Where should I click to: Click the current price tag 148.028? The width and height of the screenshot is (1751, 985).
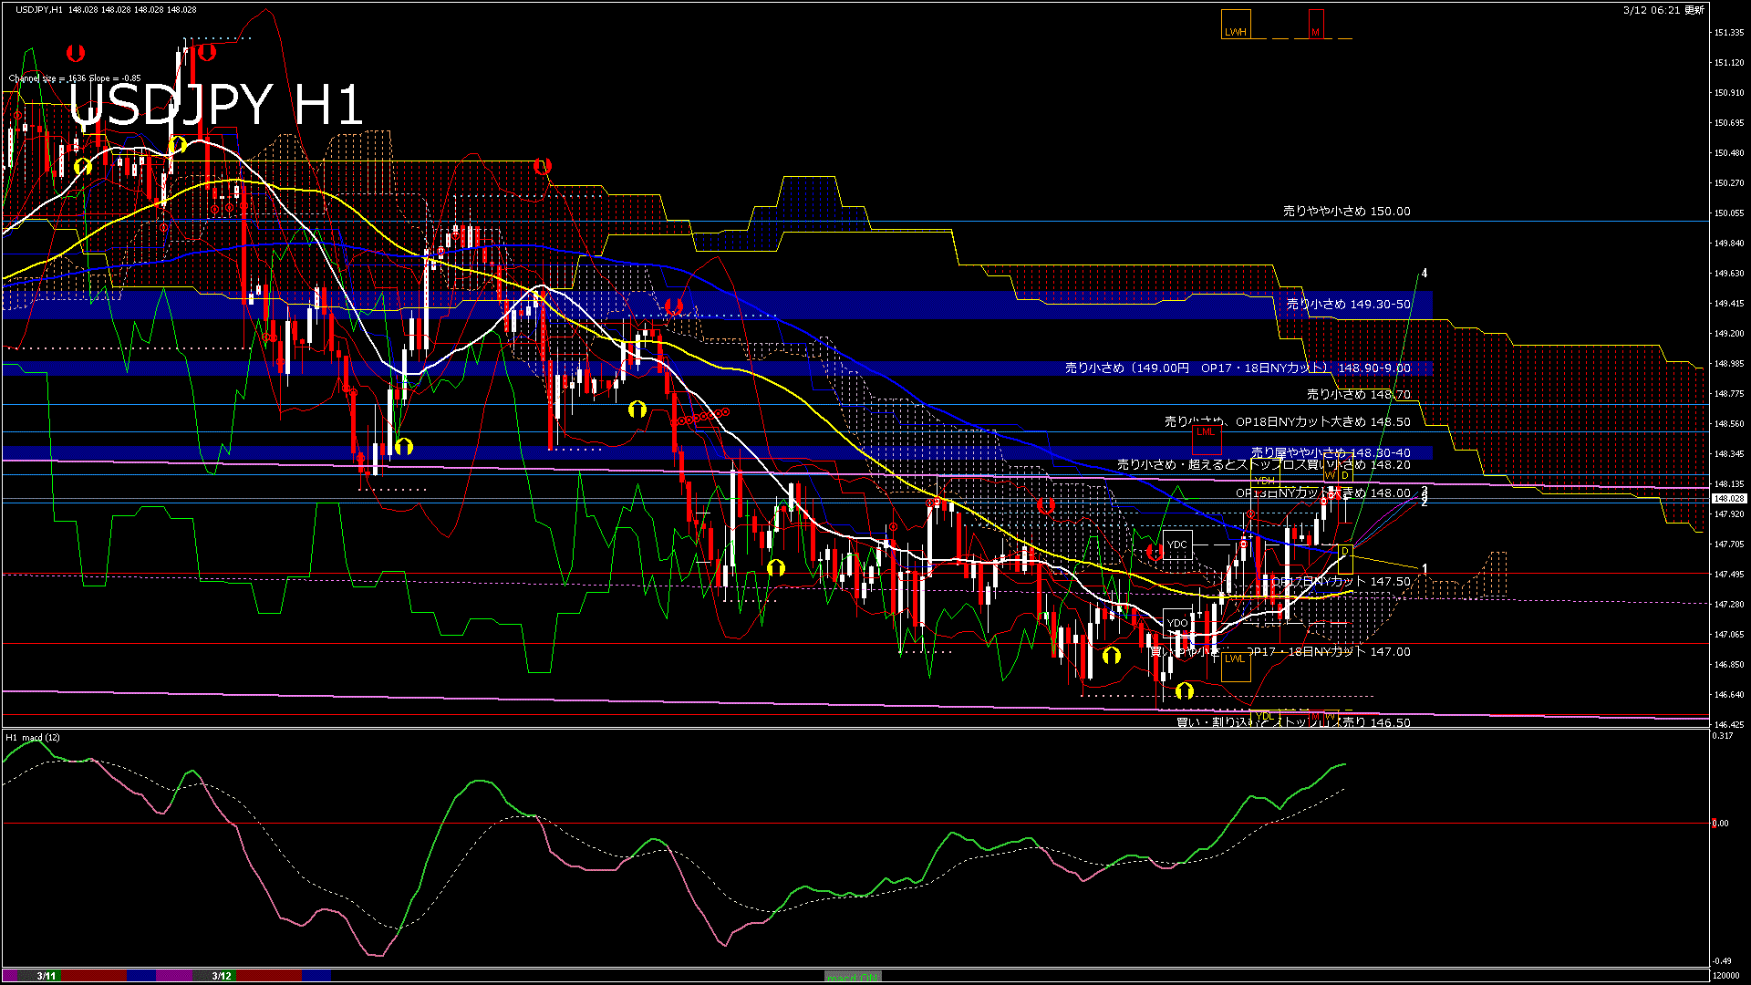[1728, 499]
